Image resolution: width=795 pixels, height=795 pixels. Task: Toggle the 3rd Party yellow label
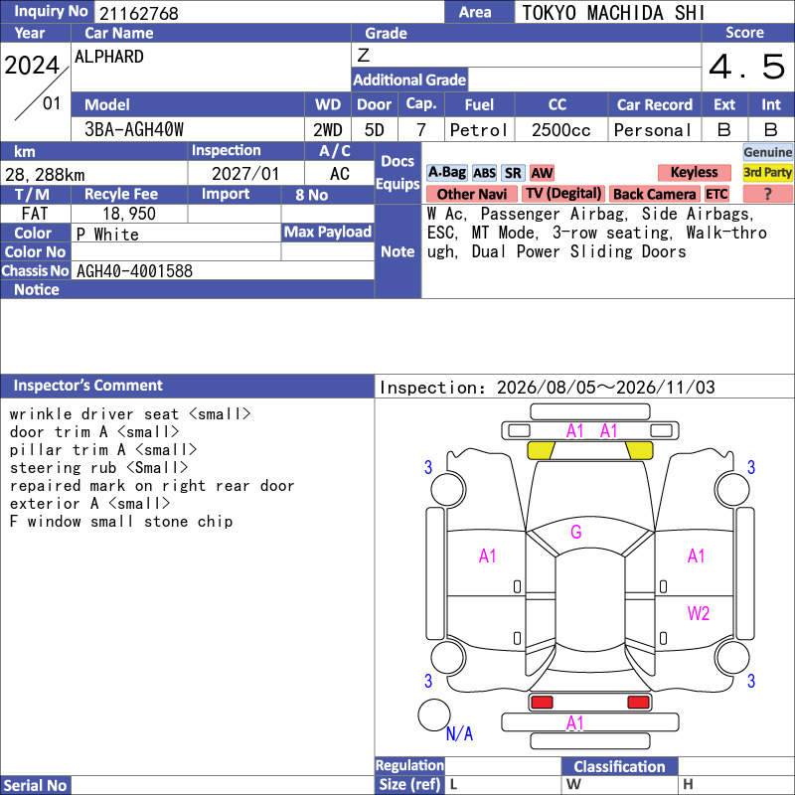(767, 173)
